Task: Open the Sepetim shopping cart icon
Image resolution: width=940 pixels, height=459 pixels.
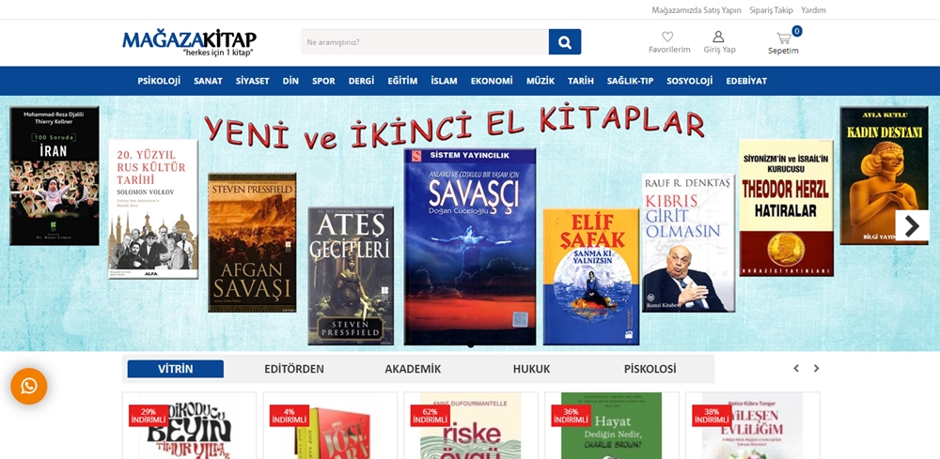Action: 784,38
